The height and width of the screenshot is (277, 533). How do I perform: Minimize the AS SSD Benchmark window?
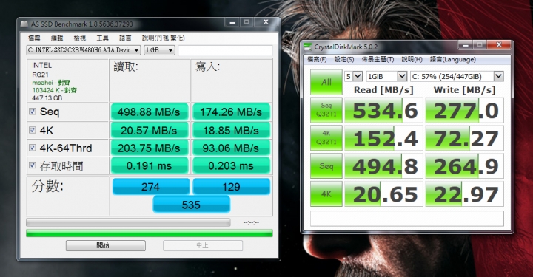[232, 22]
